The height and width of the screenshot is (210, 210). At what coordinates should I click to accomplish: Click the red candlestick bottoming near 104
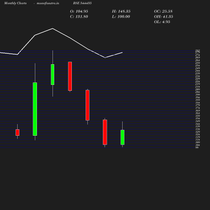click(x=105, y=132)
